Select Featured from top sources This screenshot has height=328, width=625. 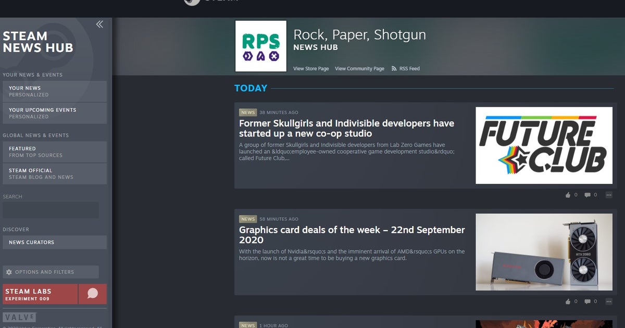[55, 152]
